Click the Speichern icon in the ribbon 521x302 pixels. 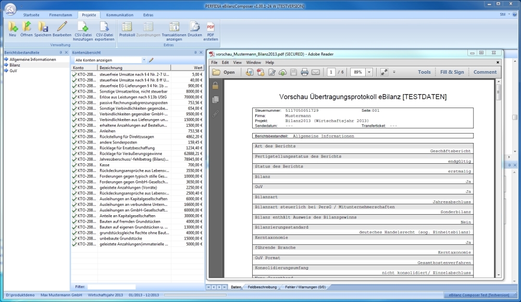pyautogui.click(x=43, y=27)
